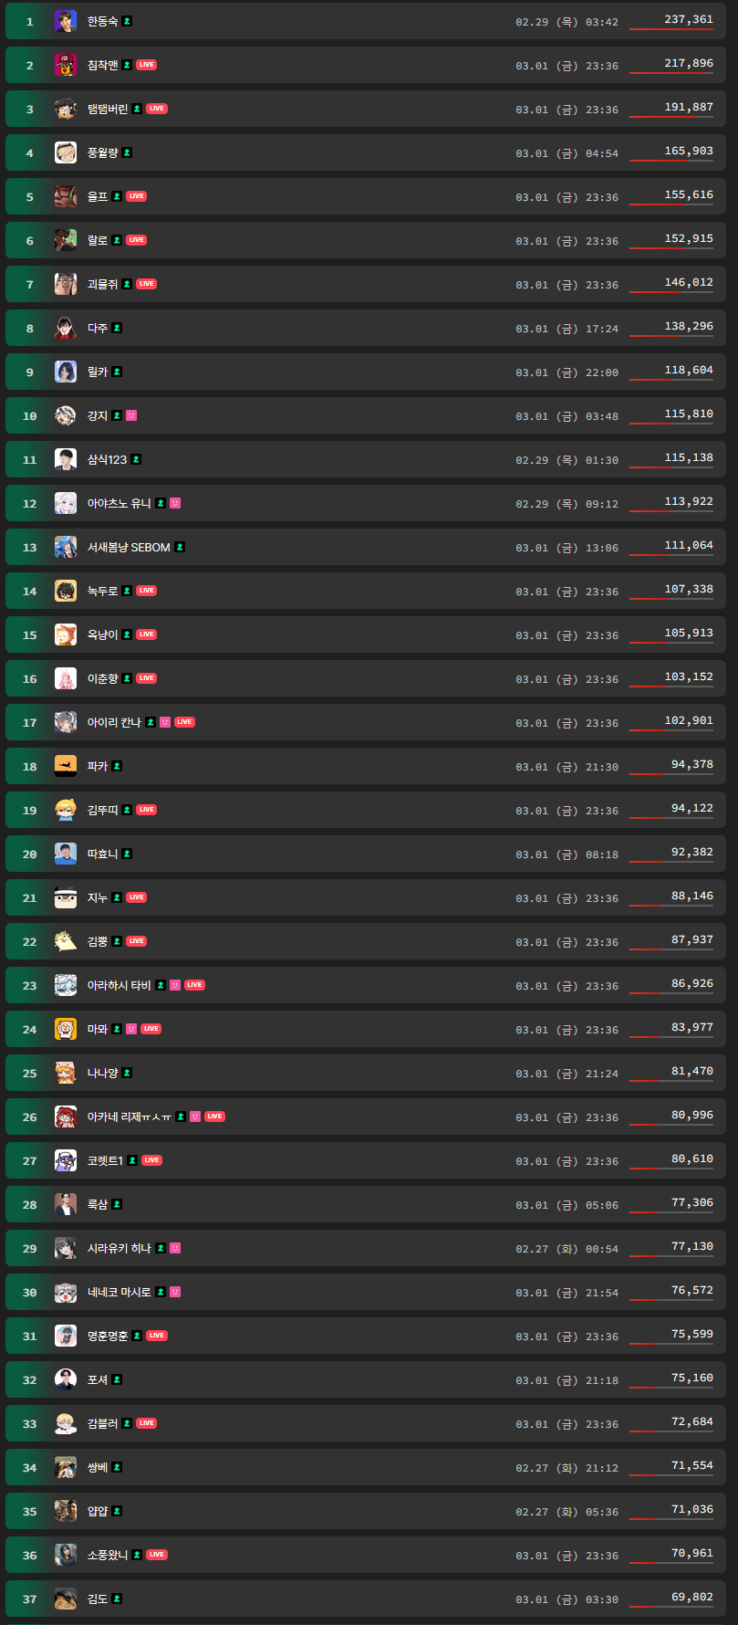Click the avatar of 울프 at rank 5
The height and width of the screenshot is (1625, 738).
66,196
